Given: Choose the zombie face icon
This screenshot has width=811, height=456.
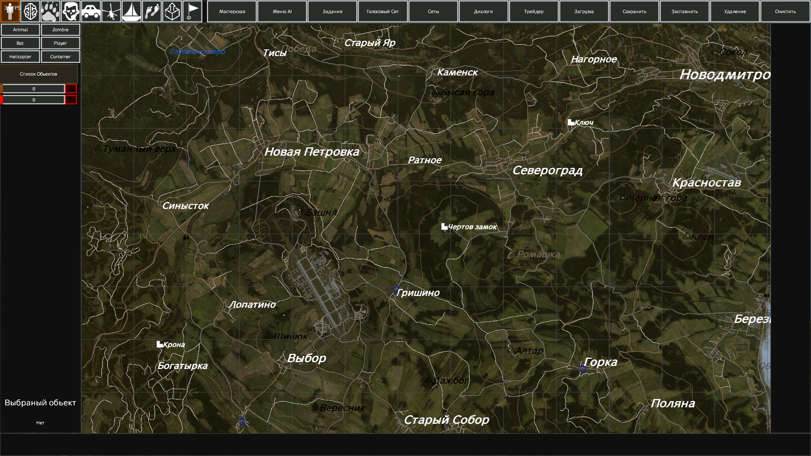Looking at the screenshot, I should 71,11.
